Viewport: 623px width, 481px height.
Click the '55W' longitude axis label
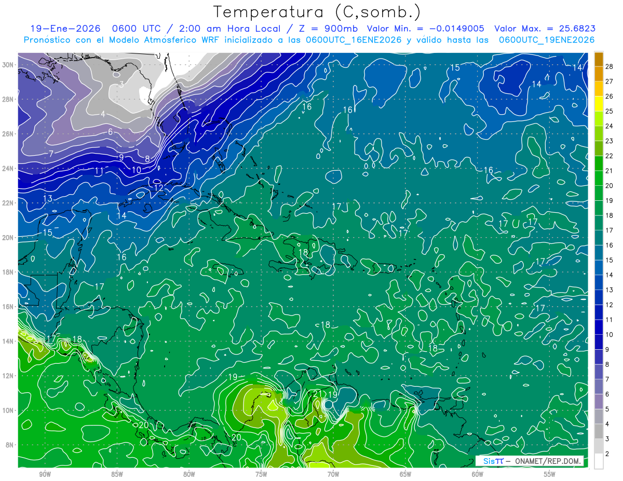pos(550,474)
